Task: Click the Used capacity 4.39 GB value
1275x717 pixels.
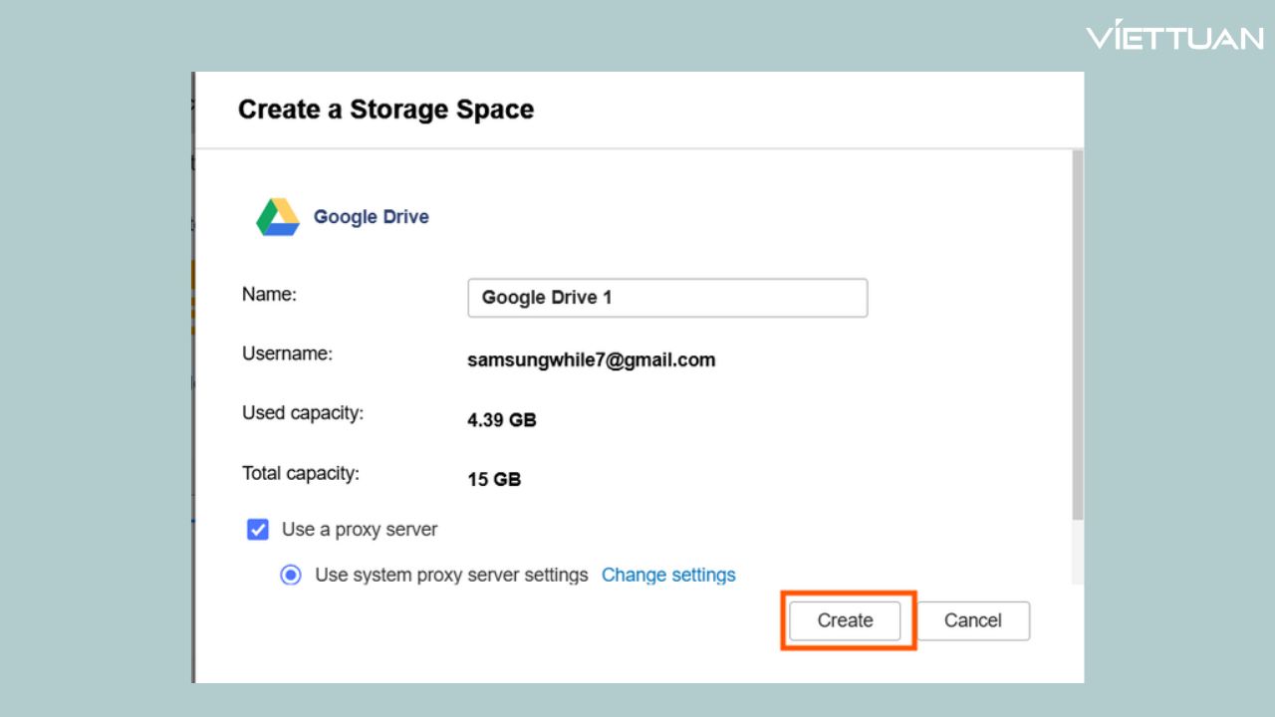Action: (501, 419)
